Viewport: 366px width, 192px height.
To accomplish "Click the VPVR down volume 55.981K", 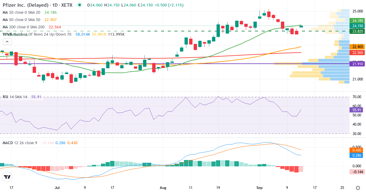I will (99, 34).
